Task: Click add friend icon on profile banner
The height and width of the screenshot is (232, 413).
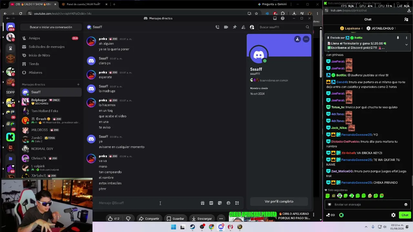Action: [x=297, y=39]
